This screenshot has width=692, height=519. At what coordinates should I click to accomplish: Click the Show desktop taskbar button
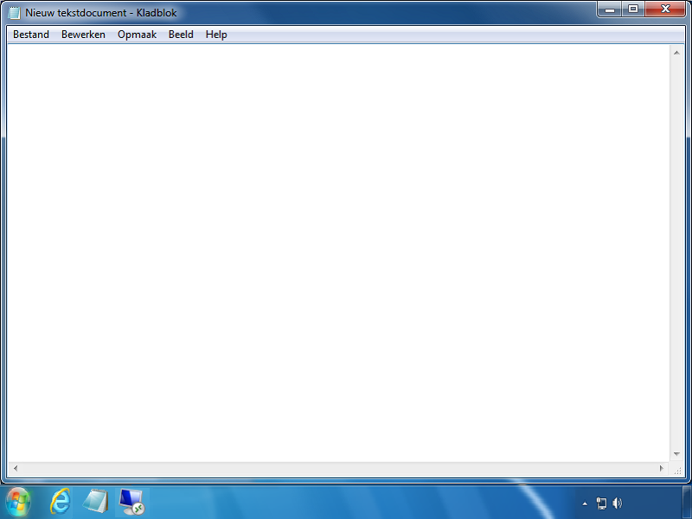point(687,503)
